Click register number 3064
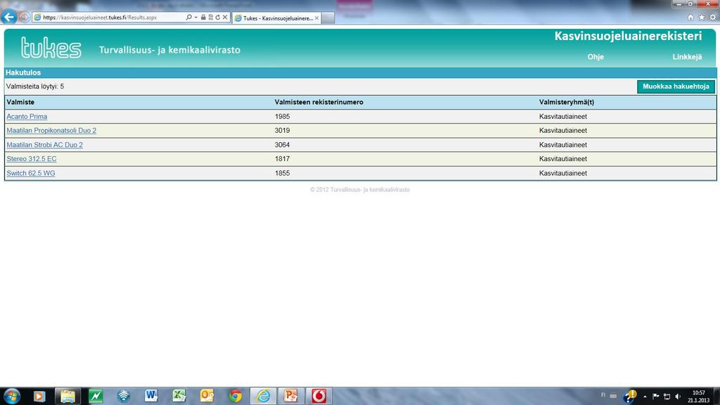Viewport: 720px width, 405px height. pos(282,145)
